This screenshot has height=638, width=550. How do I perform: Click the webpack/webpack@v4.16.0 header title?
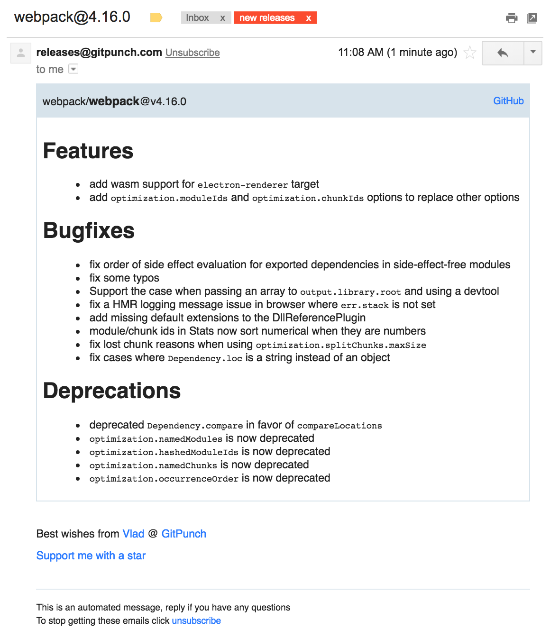pos(114,101)
